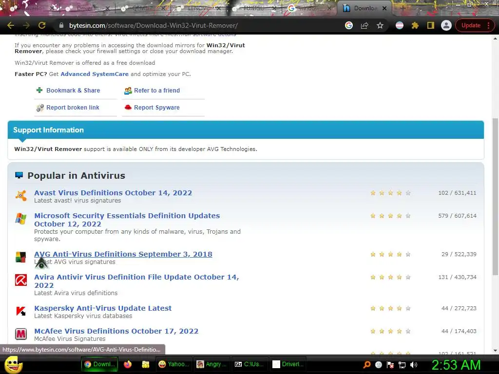The height and width of the screenshot is (374, 499).
Task: Open the extensions puzzle icon
Action: tap(415, 25)
